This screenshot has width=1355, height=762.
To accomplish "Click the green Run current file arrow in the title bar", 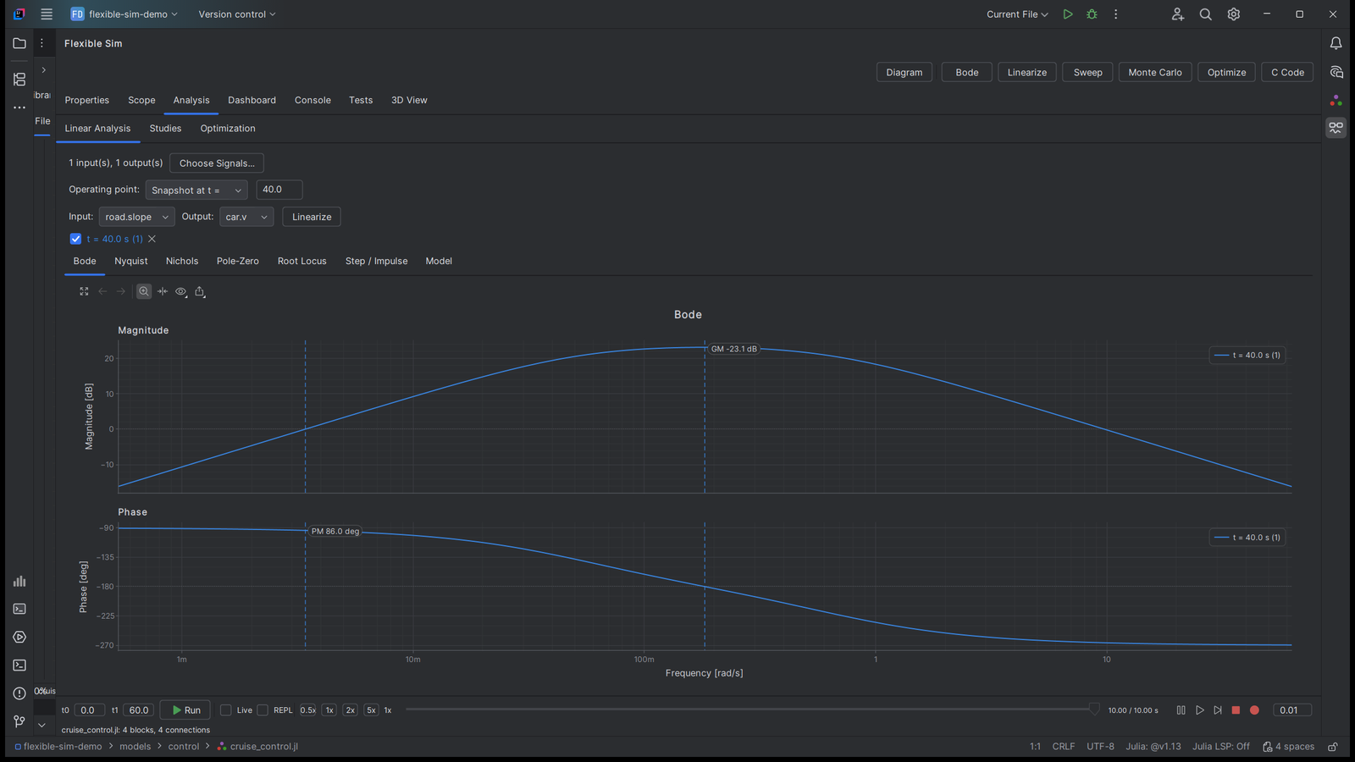I will point(1068,14).
